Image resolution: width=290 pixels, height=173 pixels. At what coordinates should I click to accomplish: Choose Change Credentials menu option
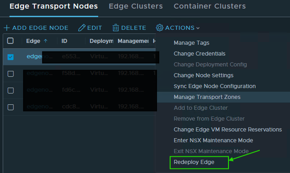click(x=200, y=54)
